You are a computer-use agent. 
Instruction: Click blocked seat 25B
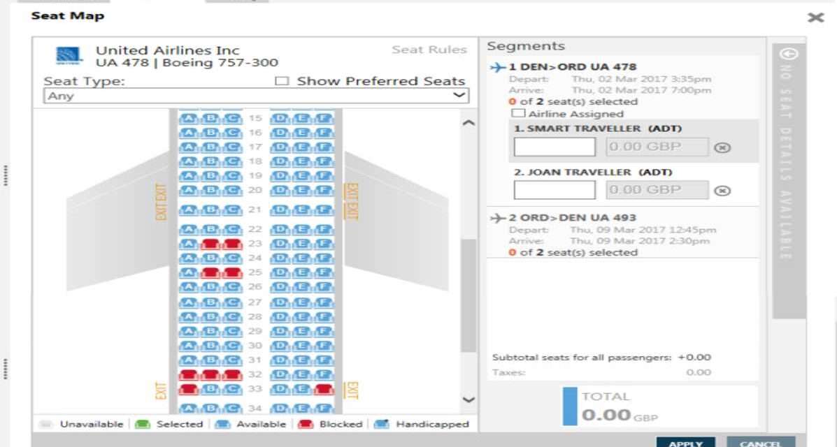(x=210, y=272)
